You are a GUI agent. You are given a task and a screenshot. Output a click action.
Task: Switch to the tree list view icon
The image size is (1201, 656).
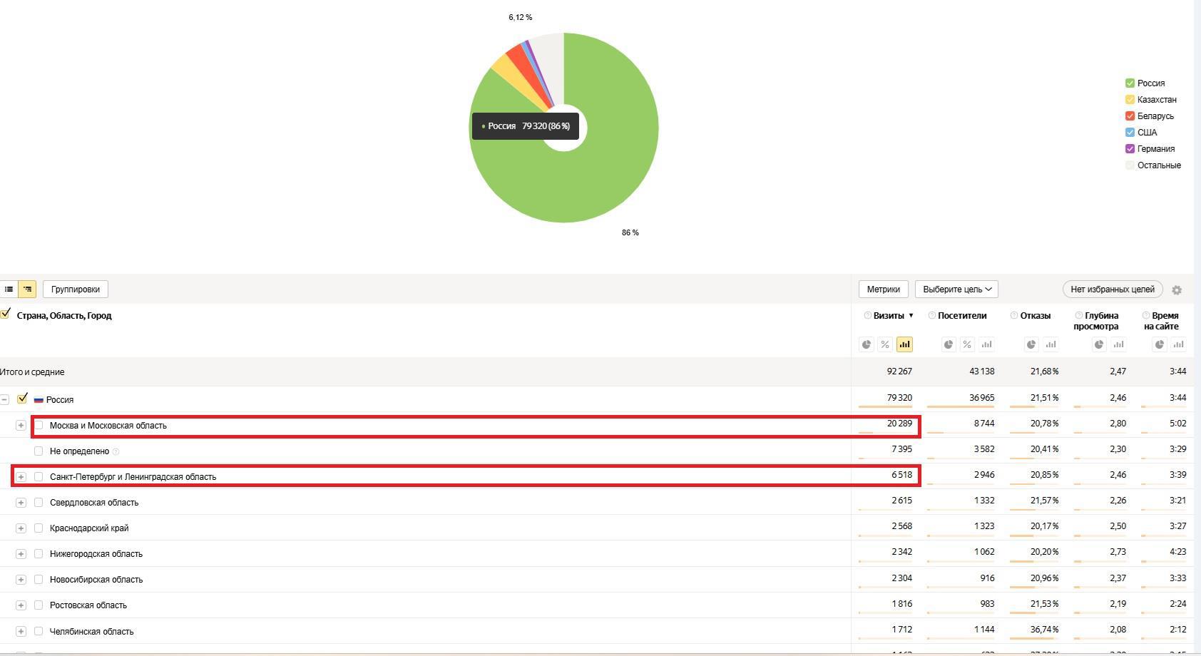(27, 289)
